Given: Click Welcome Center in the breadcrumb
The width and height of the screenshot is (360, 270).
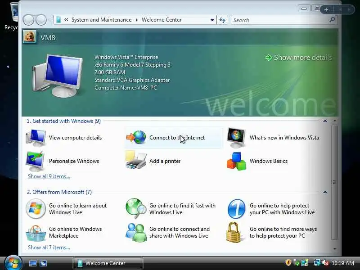Looking at the screenshot, I should click(x=162, y=20).
